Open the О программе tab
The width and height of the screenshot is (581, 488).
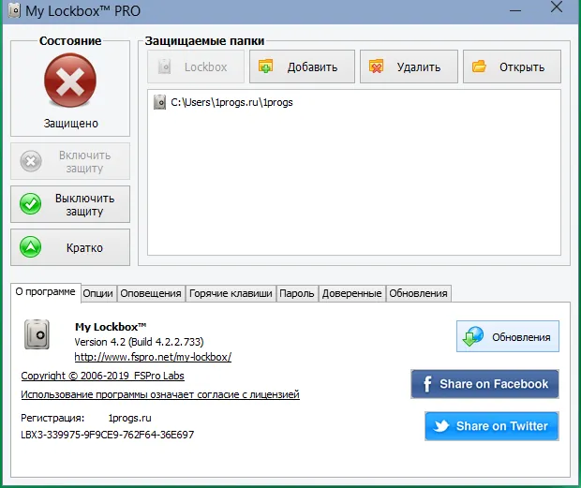point(45,292)
